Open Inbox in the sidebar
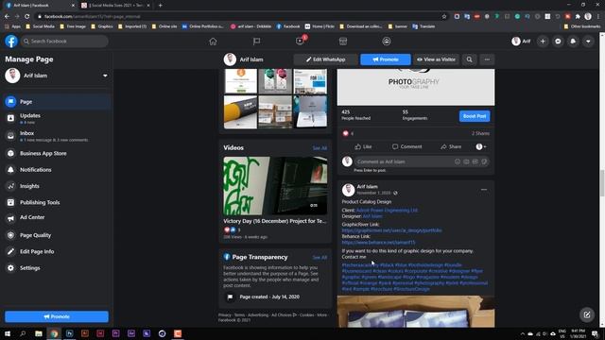Image resolution: width=605 pixels, height=340 pixels. point(57,136)
